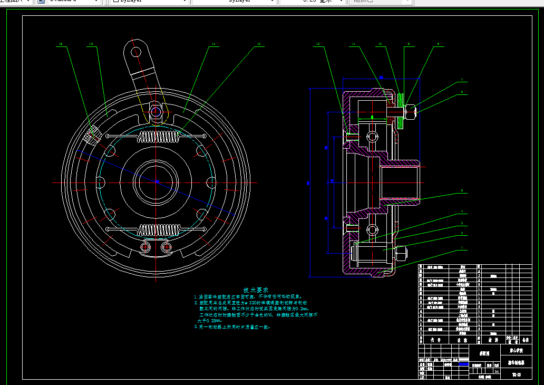Click part callout number 1 near title block
The width and height of the screenshot is (544, 385).
click(462, 248)
